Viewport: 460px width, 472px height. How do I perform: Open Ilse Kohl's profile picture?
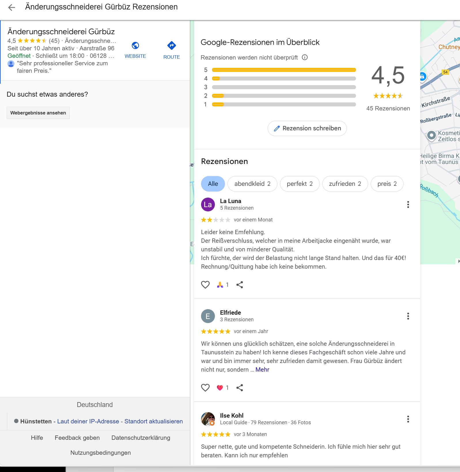[208, 419]
